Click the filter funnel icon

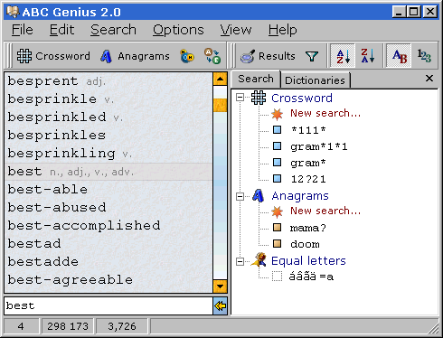[312, 56]
